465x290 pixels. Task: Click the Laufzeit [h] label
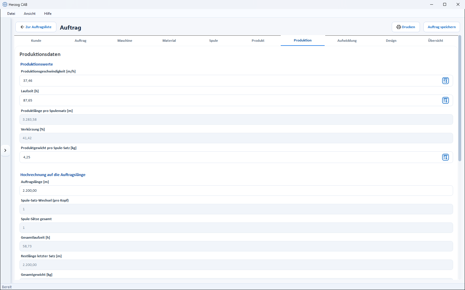point(30,91)
